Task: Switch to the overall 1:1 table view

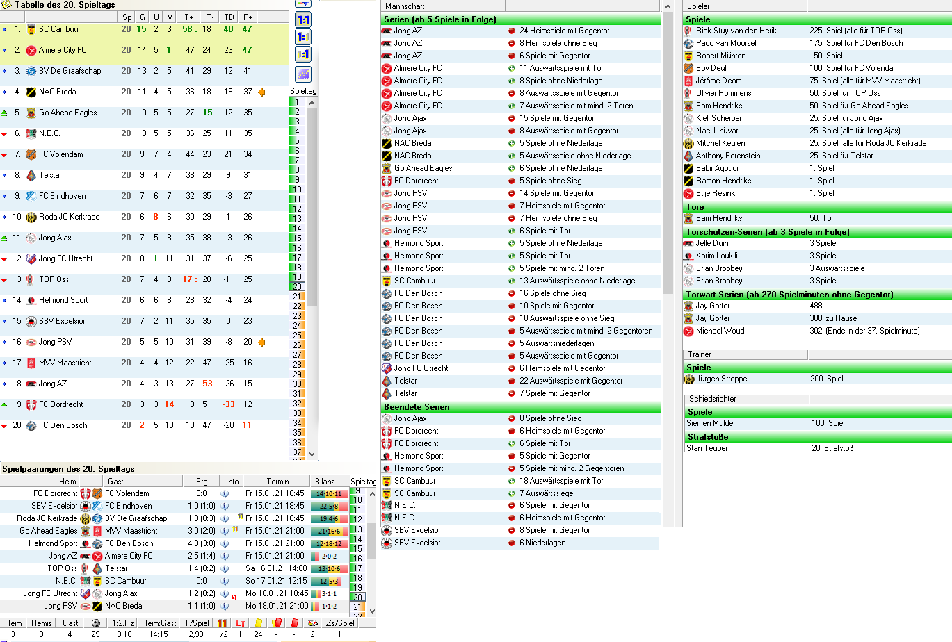Action: point(303,19)
